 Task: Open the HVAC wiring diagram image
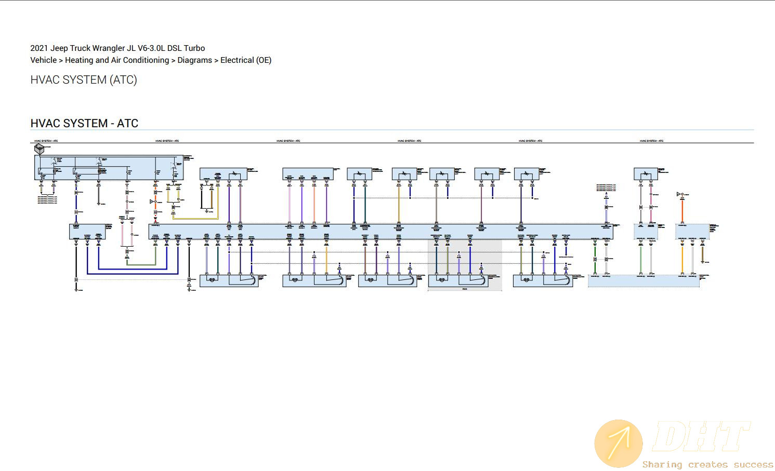coord(392,215)
